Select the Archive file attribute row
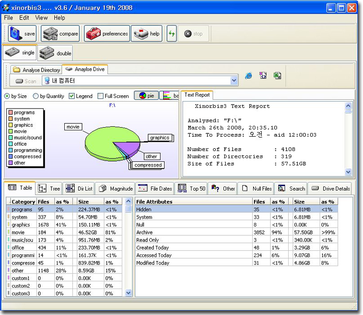This screenshot has width=363, height=315. click(236, 232)
